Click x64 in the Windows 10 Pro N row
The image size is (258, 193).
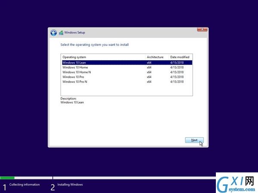[x=149, y=81]
